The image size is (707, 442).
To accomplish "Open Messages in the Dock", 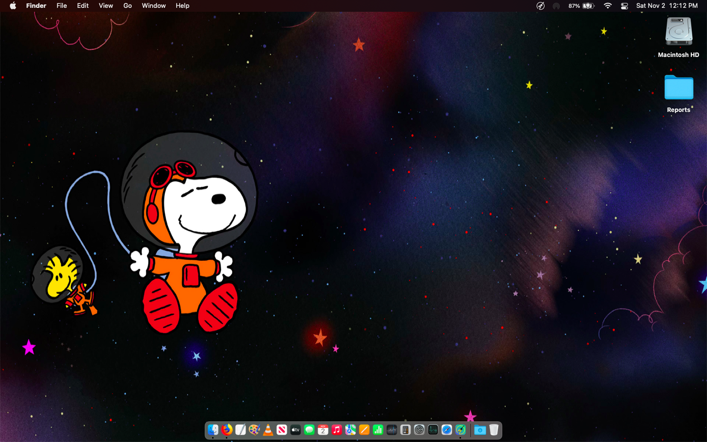I will (x=309, y=430).
